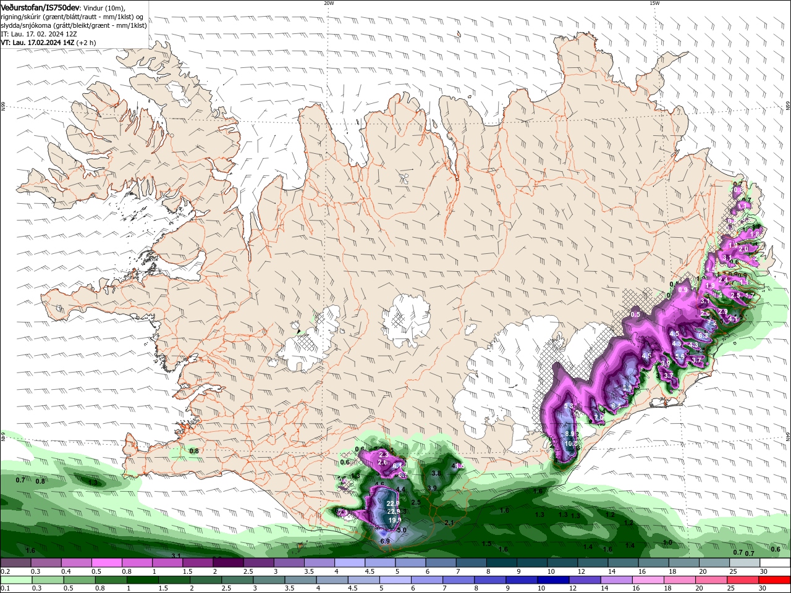Click the 'rigning/skúrir' description line

(x=72, y=17)
